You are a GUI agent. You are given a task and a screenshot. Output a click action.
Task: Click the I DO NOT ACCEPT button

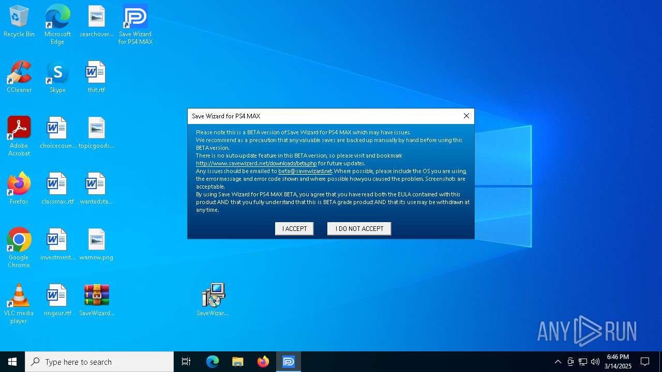359,229
